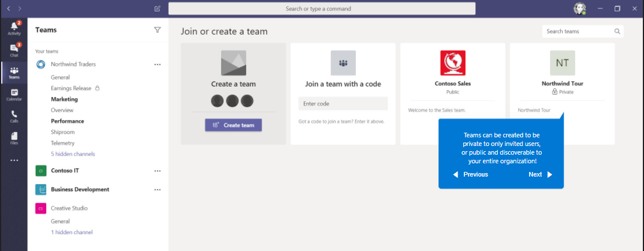This screenshot has height=251, width=644.
Task: Open the user profile avatar
Action: (x=579, y=9)
